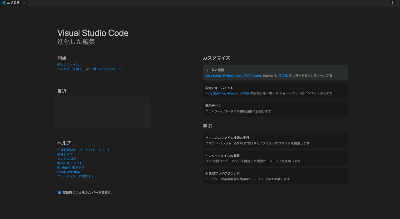Click the 設定とキーバインド heading
The width and height of the screenshot is (400, 219).
click(x=219, y=88)
